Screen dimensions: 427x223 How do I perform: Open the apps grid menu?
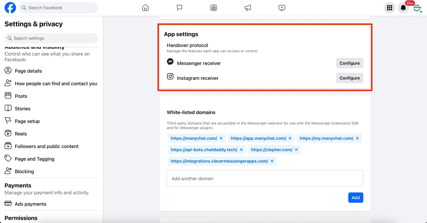click(x=389, y=8)
